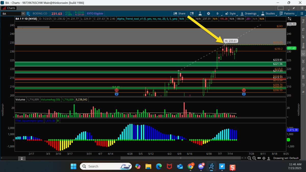This screenshot has height=172, width=306.
Task: Click the BA 1 Y 1D [NYSE] label
Action: (x=26, y=19)
